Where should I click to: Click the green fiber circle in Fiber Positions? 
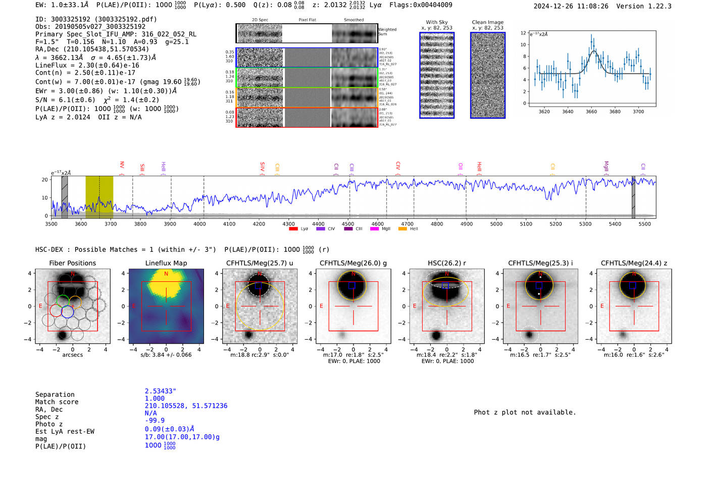point(63,301)
